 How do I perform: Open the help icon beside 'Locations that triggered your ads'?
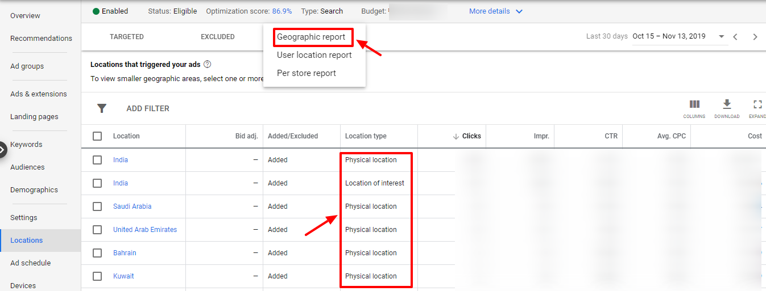pos(208,65)
